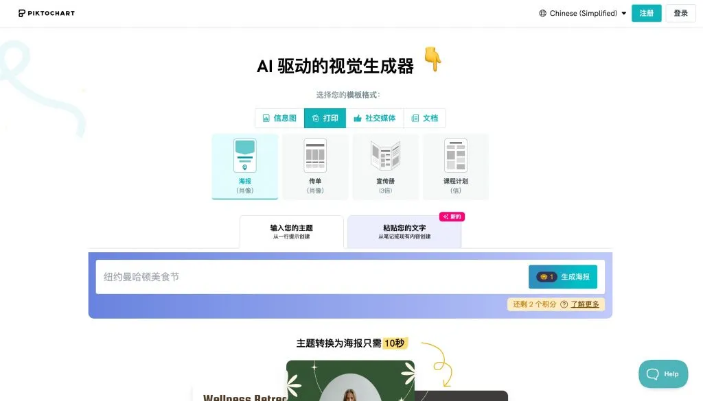
Task: Focus the 纽约曼哈顿美食节 topic input field
Action: [x=312, y=276]
